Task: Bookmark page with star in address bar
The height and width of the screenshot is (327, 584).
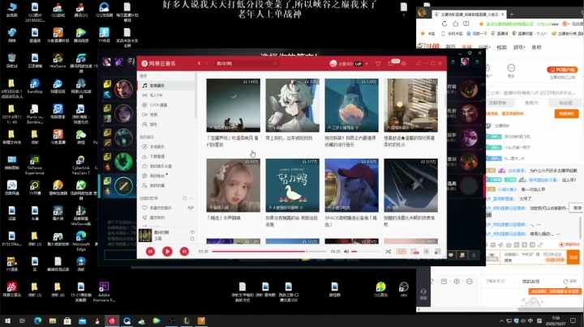Action: 481,23
